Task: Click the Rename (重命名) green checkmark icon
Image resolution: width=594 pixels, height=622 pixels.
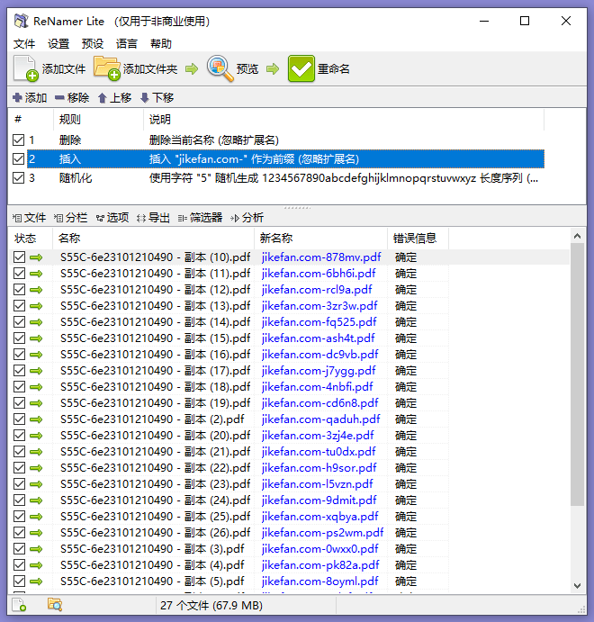Action: click(x=301, y=68)
